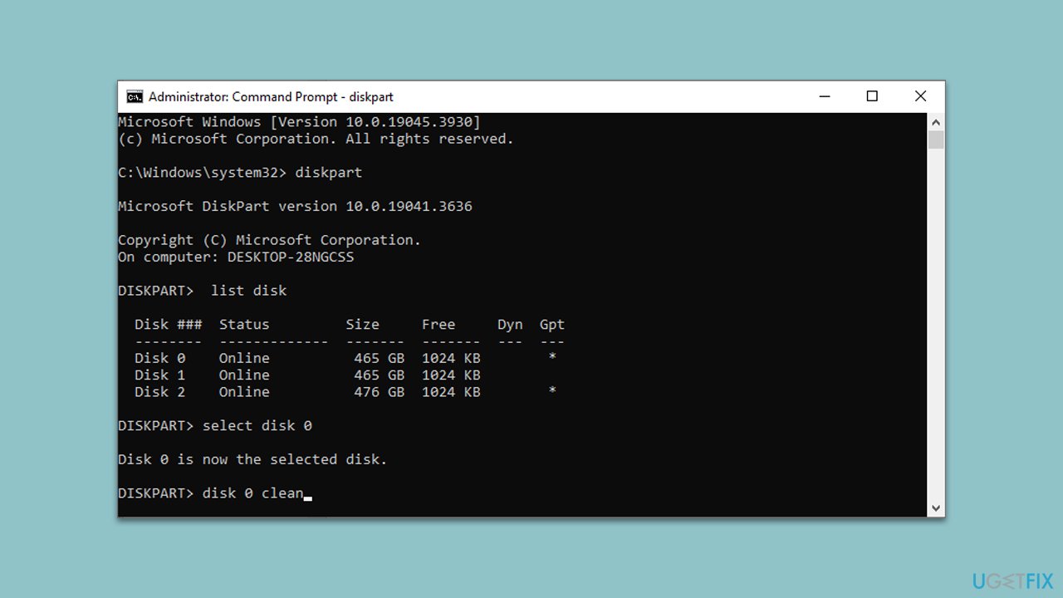This screenshot has height=598, width=1063.
Task: Click the 'Disk 0' row in disk list
Action: coord(345,358)
